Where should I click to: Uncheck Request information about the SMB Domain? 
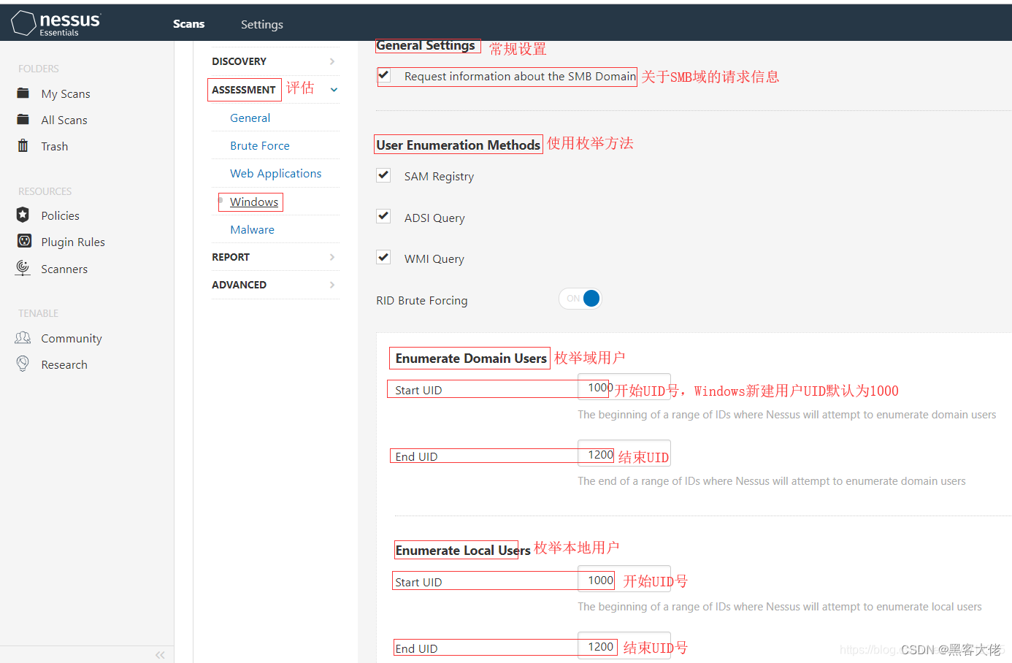tap(384, 75)
